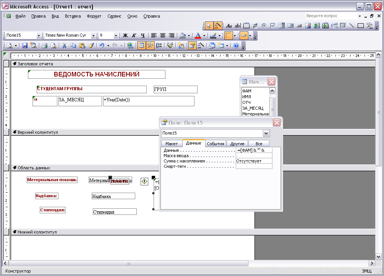Switch to the События tab
Screen dimensions: 384x276
point(215,144)
